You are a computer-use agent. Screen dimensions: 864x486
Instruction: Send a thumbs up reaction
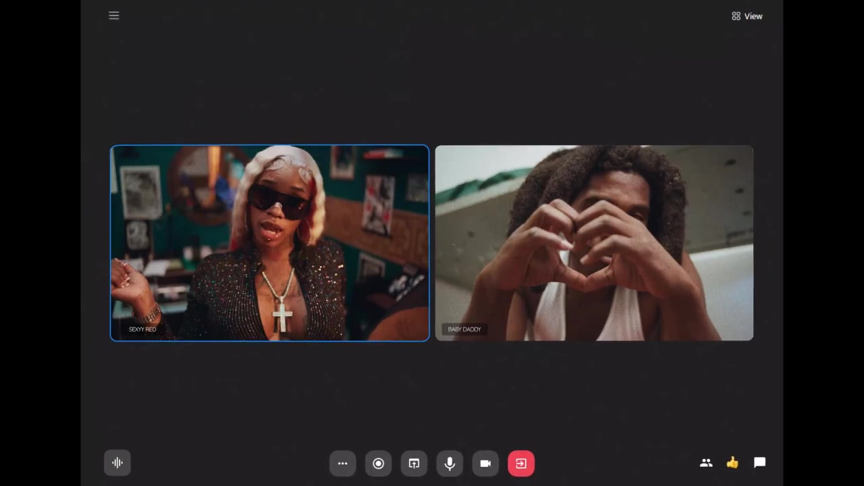[732, 463]
